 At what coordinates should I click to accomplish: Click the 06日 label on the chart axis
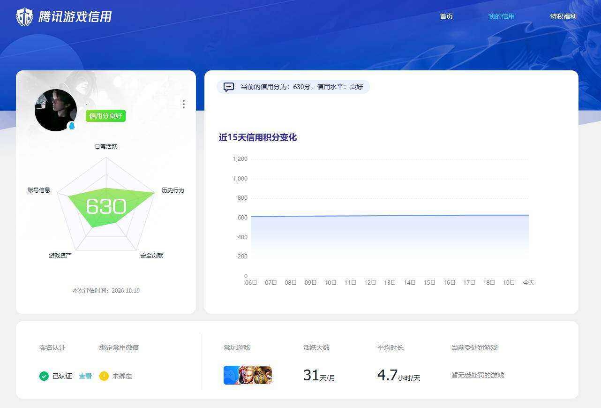click(251, 283)
